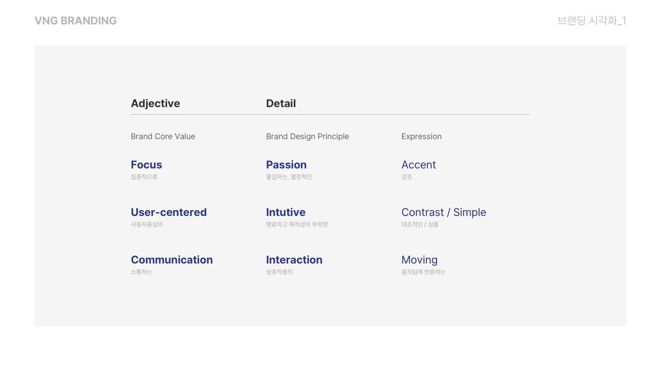Viewport: 661px width, 372px height.
Task: Select the Detail column heading
Action: pyautogui.click(x=281, y=103)
